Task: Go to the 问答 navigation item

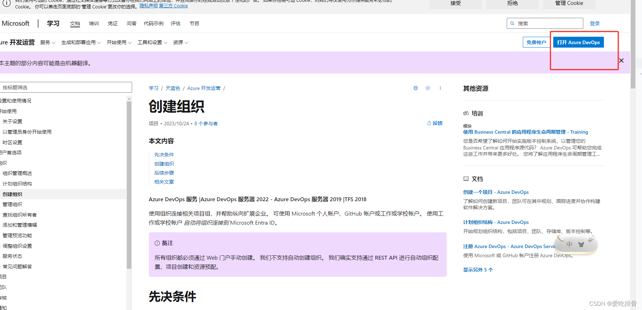Action: click(x=131, y=23)
